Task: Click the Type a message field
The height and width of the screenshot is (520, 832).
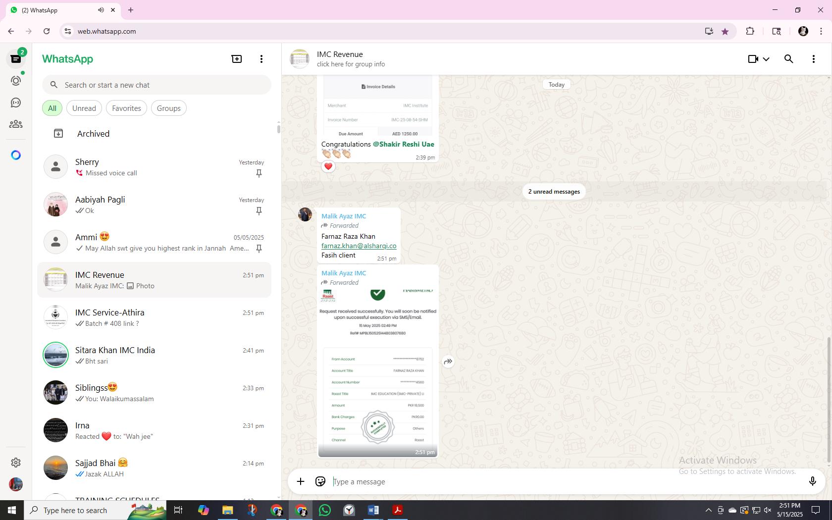Action: (x=567, y=481)
